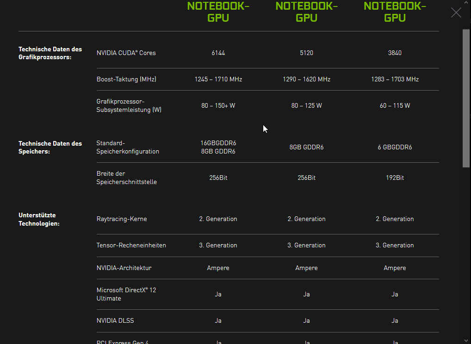This screenshot has width=471, height=344.
Task: Click the 'Grafikprozessor-Subsystemleistung (W)' label
Action: coord(129,106)
